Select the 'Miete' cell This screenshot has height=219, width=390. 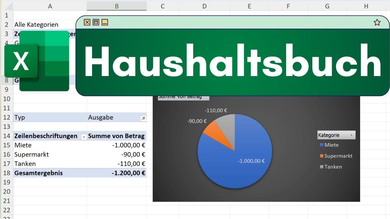point(50,145)
